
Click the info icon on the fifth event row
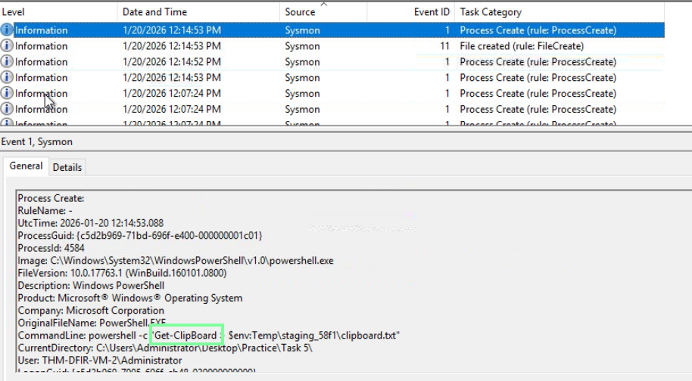(8, 94)
